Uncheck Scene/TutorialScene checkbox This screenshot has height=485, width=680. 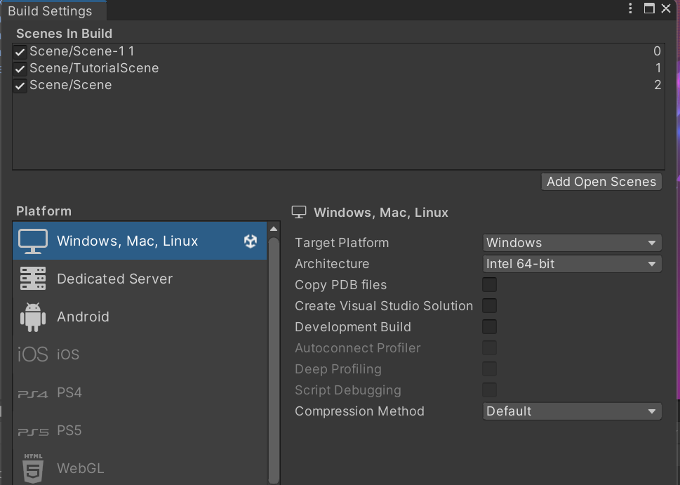pos(20,69)
